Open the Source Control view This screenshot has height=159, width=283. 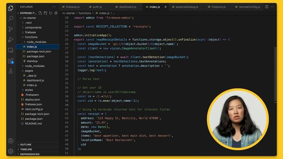pyautogui.click(x=11, y=29)
